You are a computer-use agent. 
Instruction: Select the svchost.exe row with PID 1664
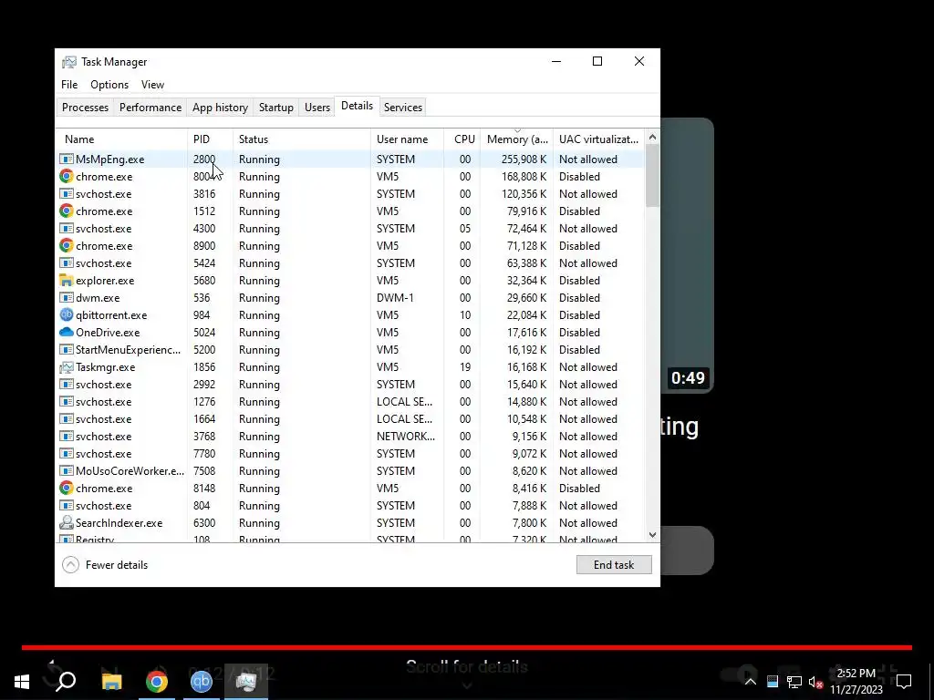[351, 418]
